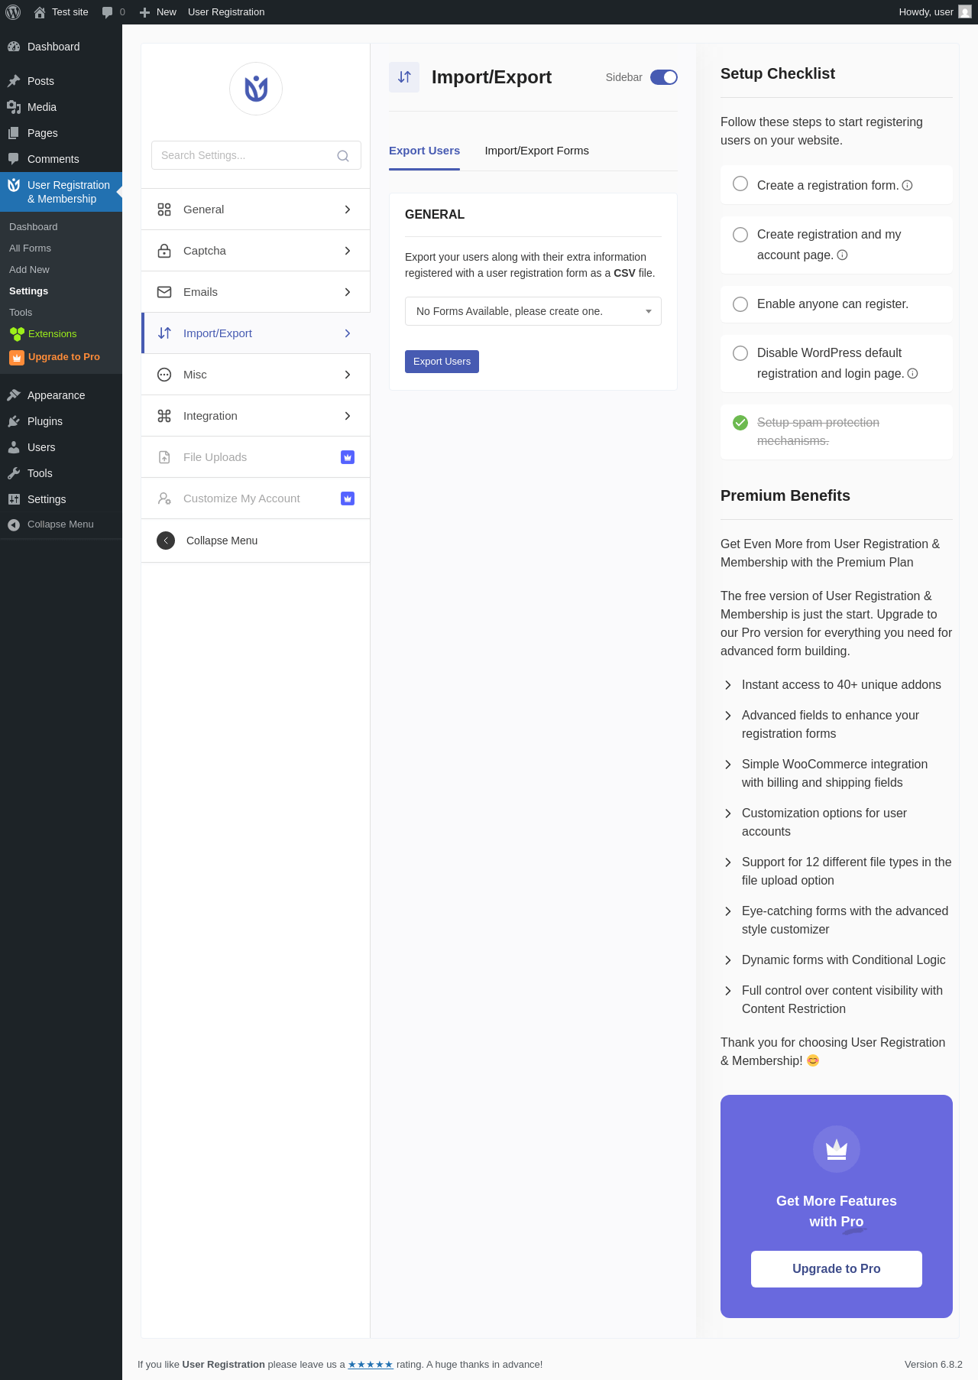The image size is (978, 1380).
Task: Click the Emails envelope icon
Action: [164, 292]
